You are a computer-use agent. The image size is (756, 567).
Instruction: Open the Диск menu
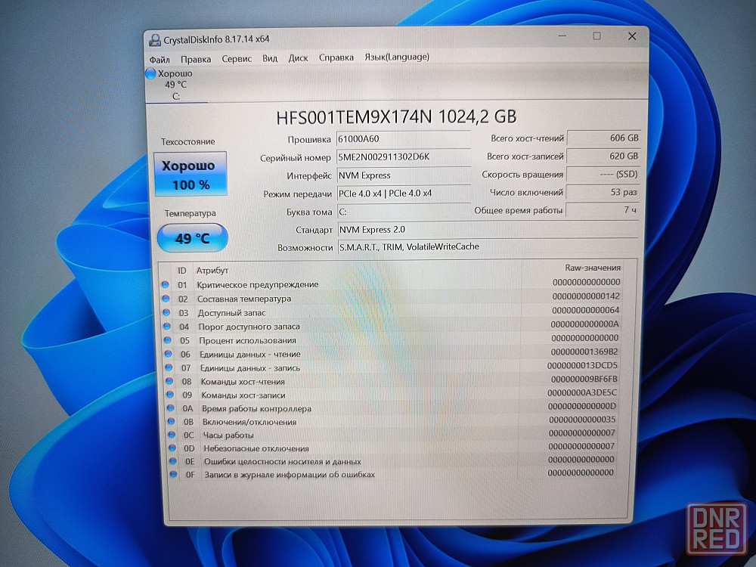click(298, 58)
